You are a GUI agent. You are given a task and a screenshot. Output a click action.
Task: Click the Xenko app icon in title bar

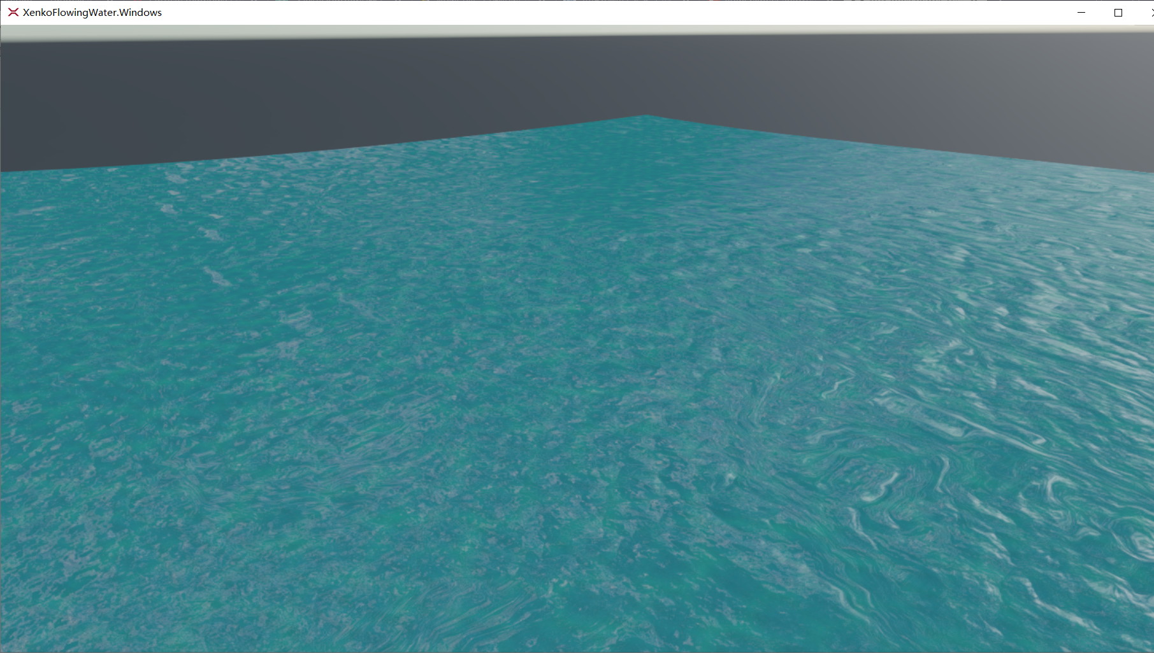(x=13, y=12)
